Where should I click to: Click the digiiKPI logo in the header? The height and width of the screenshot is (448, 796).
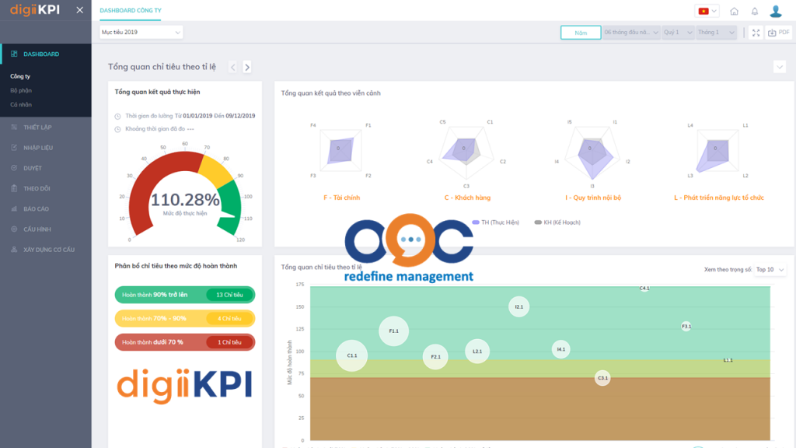pos(35,10)
